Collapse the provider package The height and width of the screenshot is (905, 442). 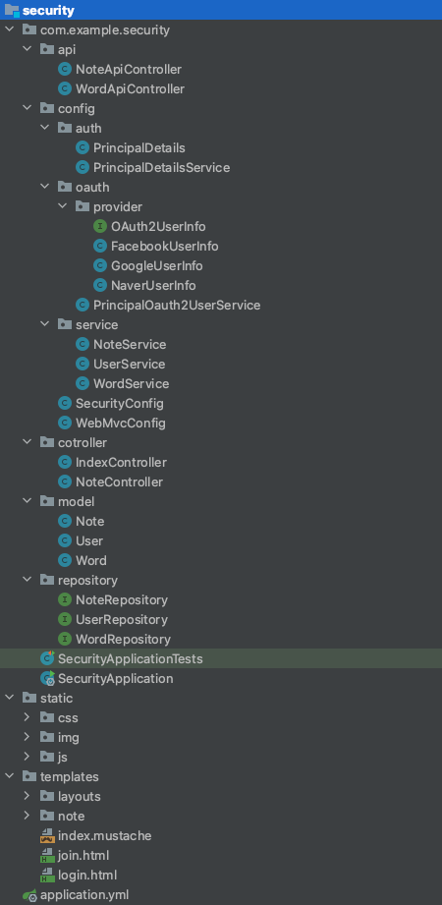click(x=62, y=206)
